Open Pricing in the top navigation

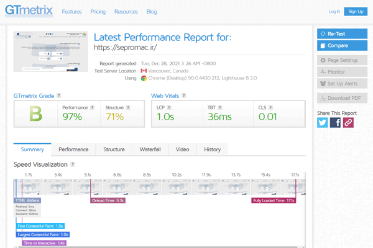[98, 11]
